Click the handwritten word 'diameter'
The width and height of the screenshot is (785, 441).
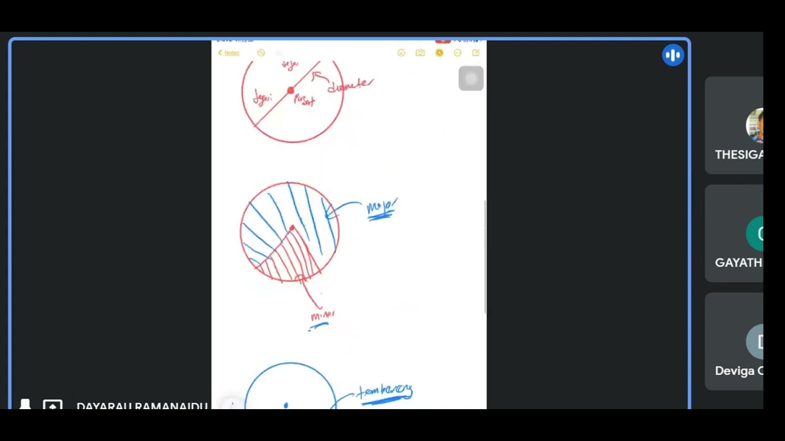pyautogui.click(x=350, y=85)
